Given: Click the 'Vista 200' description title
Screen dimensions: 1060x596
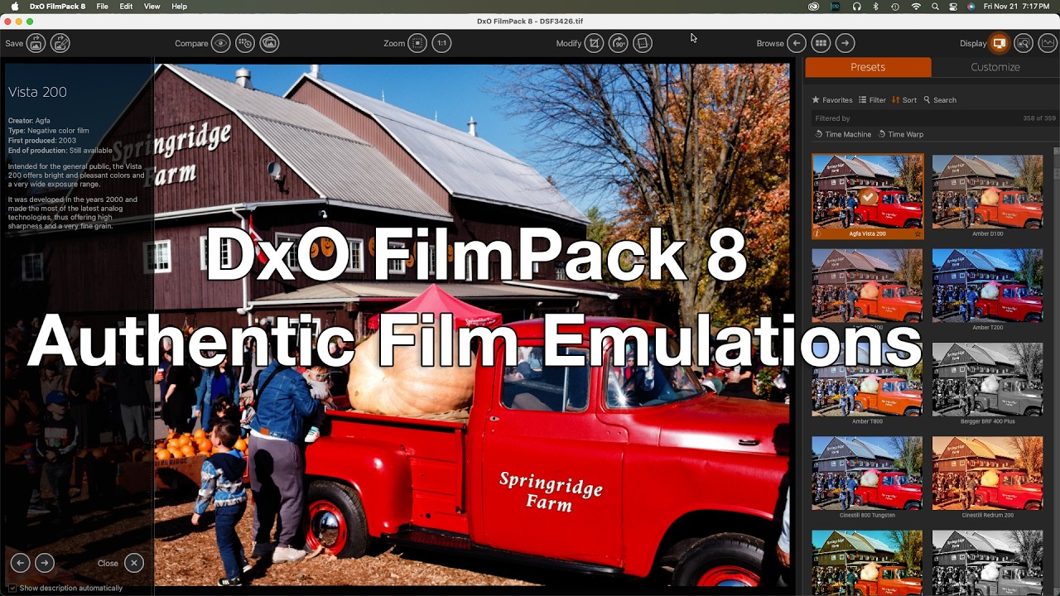Looking at the screenshot, I should coord(37,92).
